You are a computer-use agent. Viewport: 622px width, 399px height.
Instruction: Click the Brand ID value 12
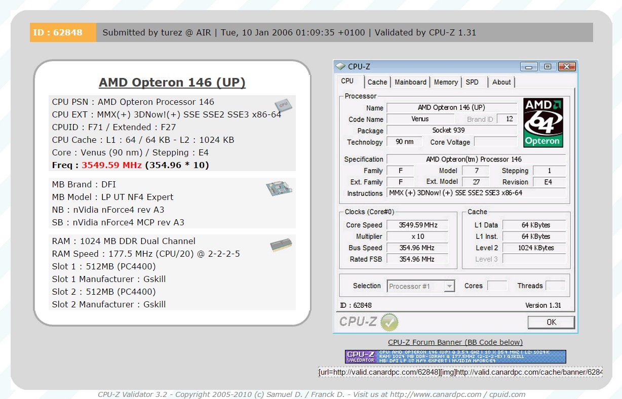tap(508, 119)
